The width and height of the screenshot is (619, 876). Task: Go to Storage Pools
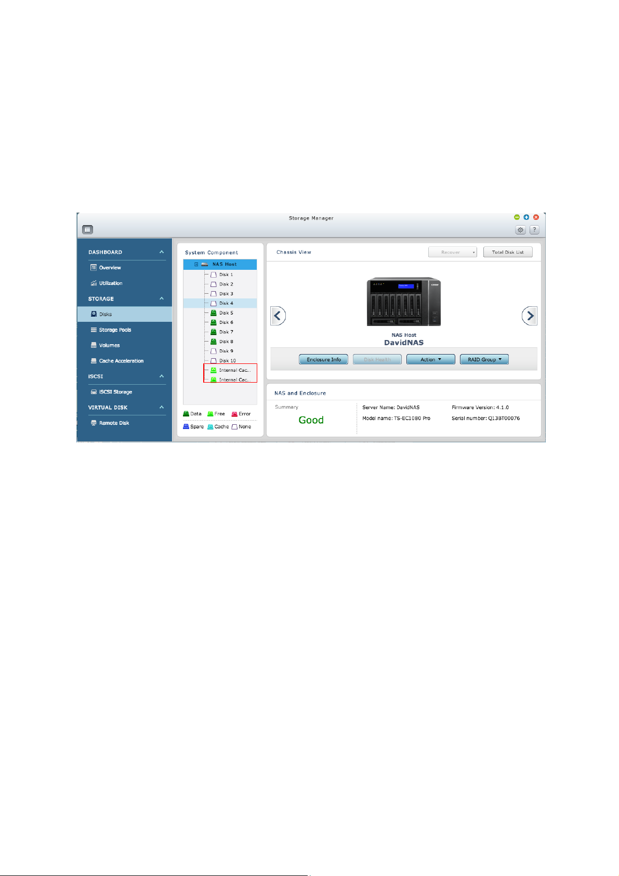click(x=115, y=330)
